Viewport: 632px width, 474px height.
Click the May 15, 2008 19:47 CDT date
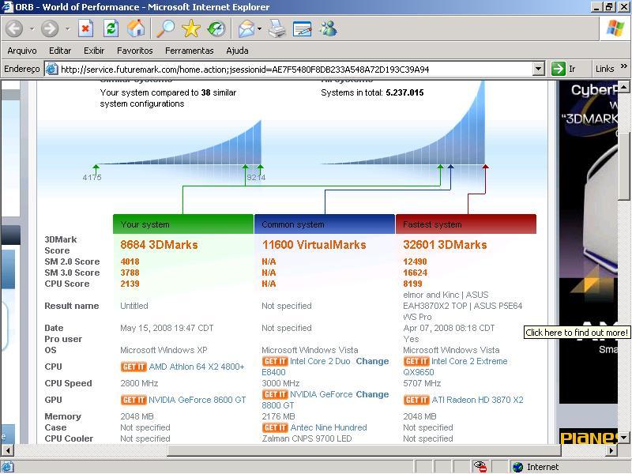point(167,328)
